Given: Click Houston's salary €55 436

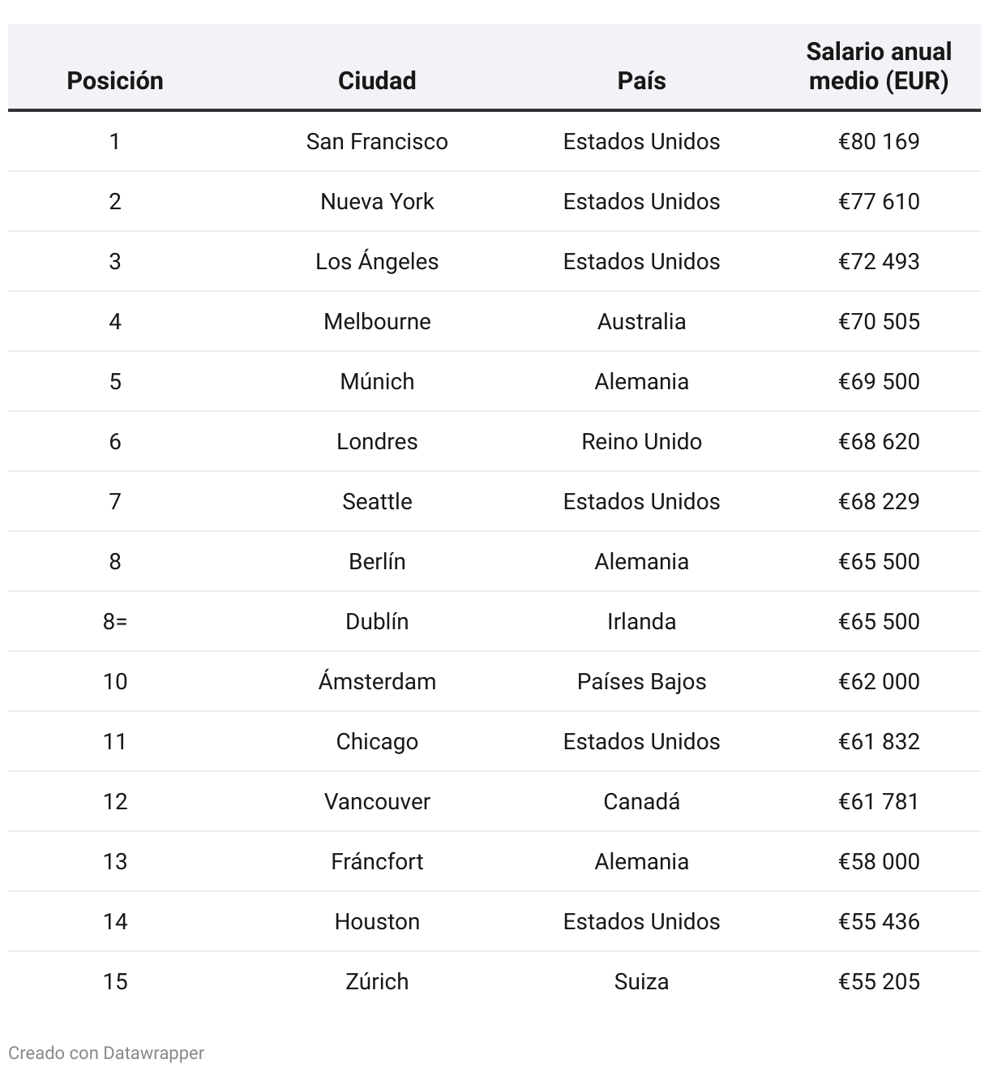Looking at the screenshot, I should point(879,921).
